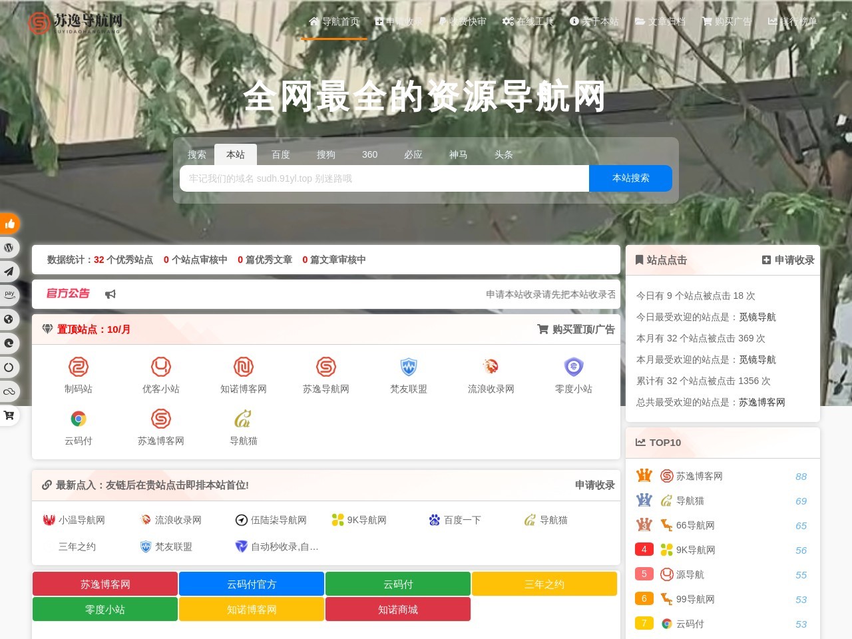
Task: Click 申请收录 link in 站点点击 panel
Action: click(x=788, y=260)
